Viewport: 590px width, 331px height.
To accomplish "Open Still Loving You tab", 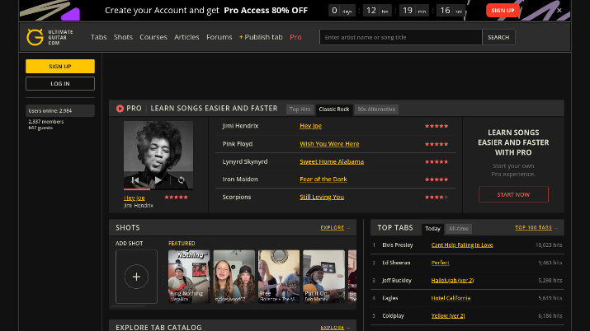I will (322, 197).
